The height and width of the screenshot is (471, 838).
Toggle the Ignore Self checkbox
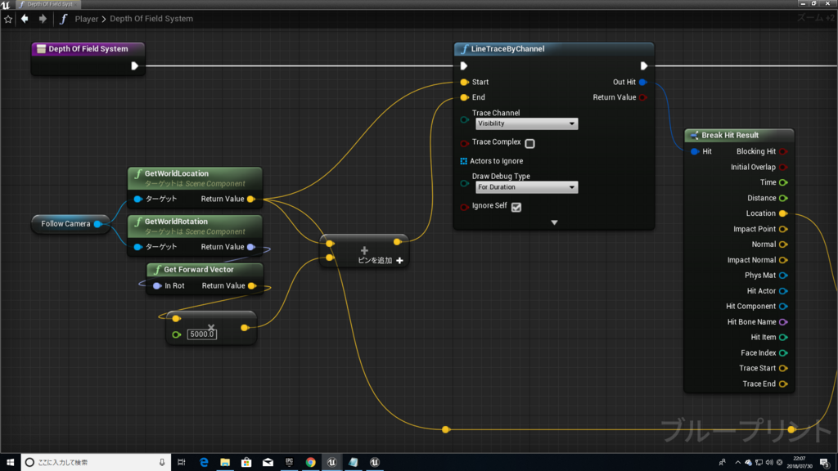click(x=516, y=207)
